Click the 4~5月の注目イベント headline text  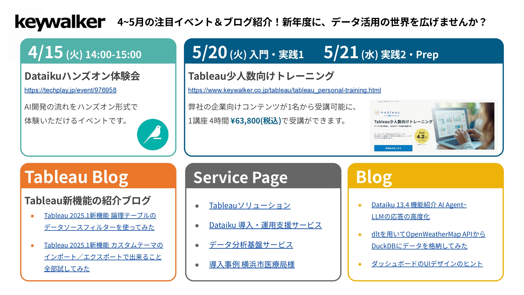click(x=301, y=22)
